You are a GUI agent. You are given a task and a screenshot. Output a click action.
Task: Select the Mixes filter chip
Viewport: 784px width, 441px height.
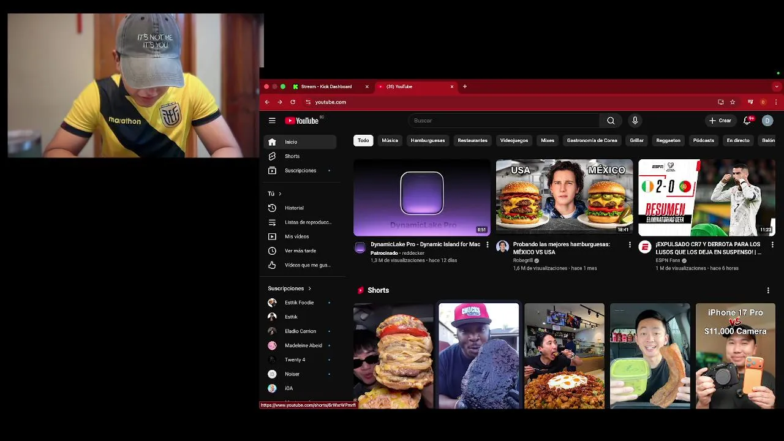(x=548, y=140)
